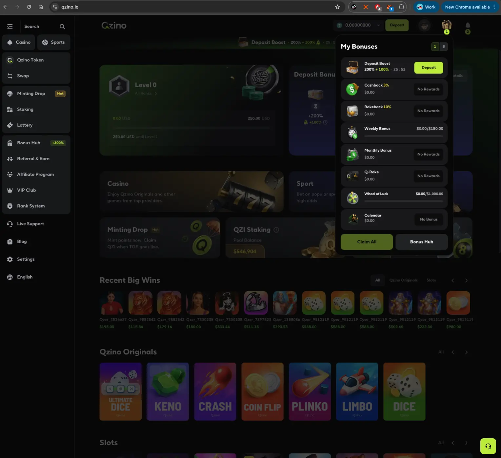
Task: Open the notifications bell icon
Action: pyautogui.click(x=468, y=25)
